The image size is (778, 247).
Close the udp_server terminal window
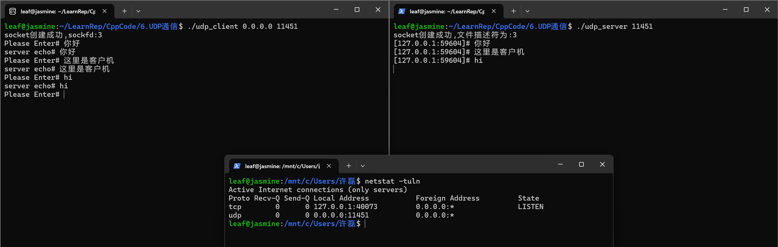point(767,10)
